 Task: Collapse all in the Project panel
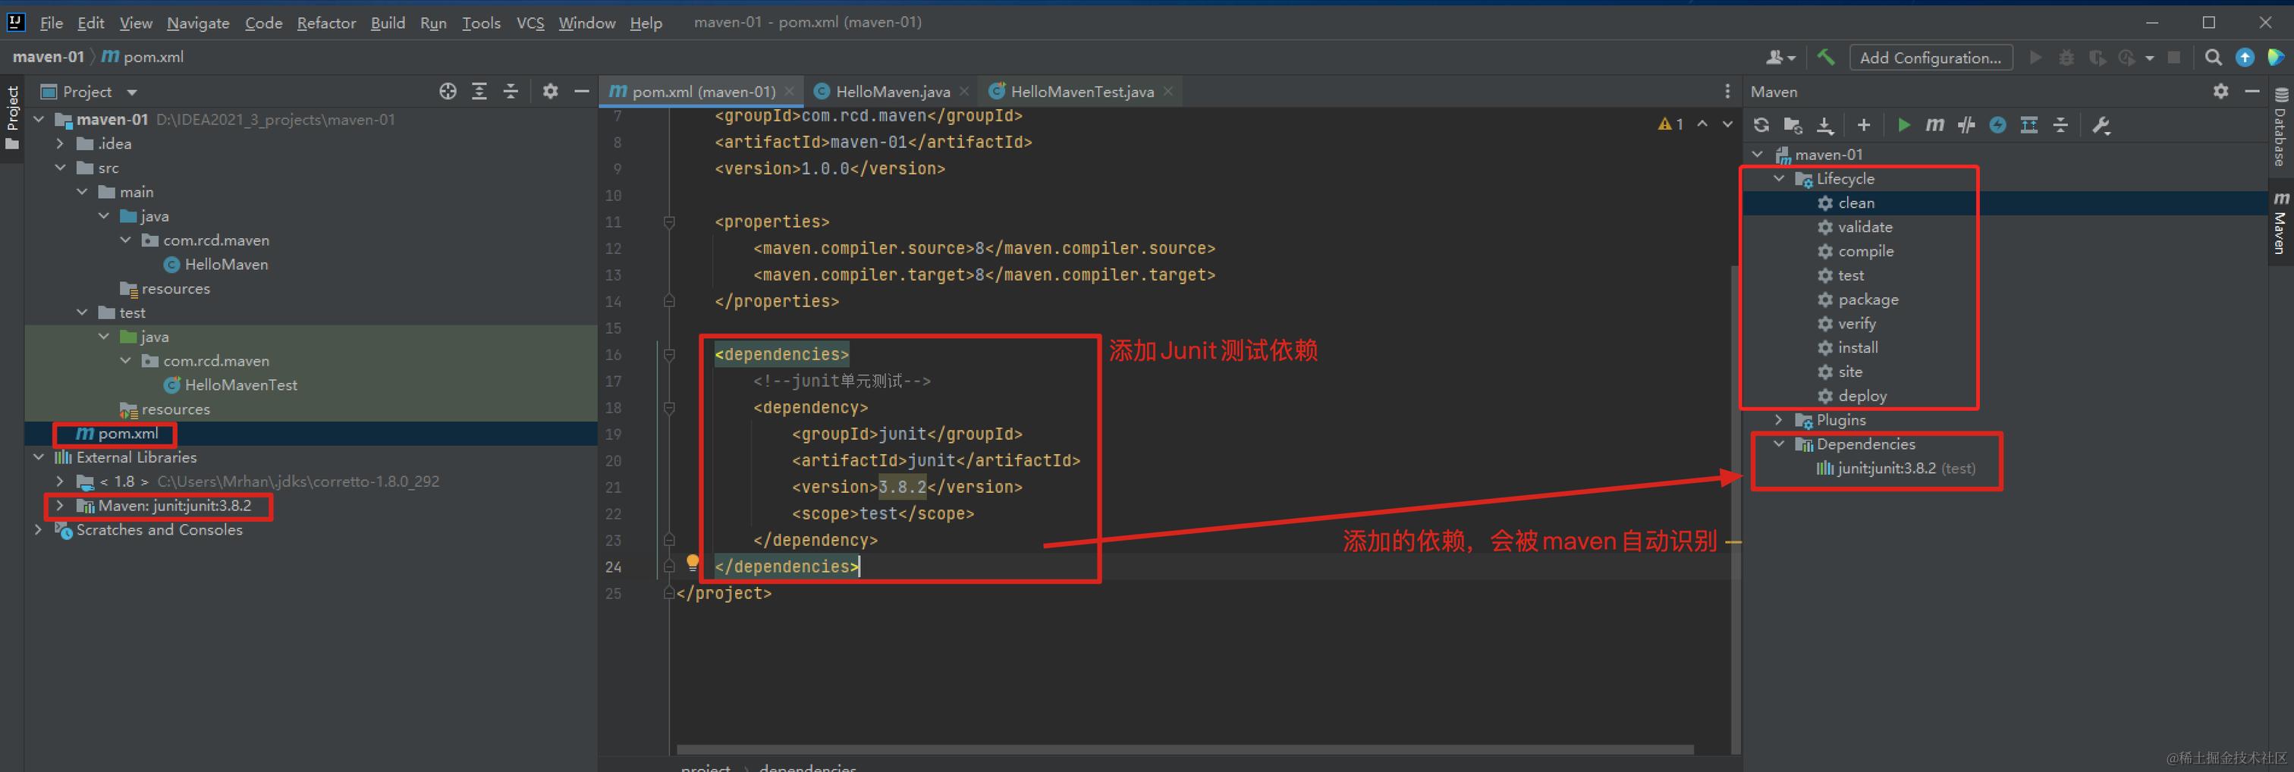point(511,91)
